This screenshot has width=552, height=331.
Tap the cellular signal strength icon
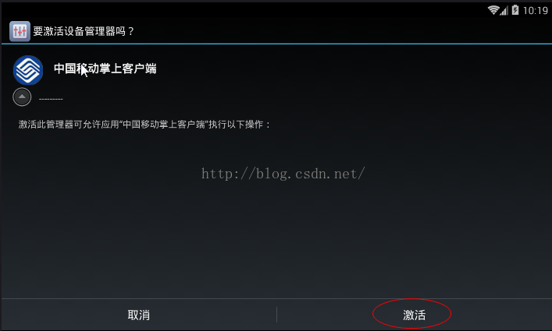click(504, 11)
